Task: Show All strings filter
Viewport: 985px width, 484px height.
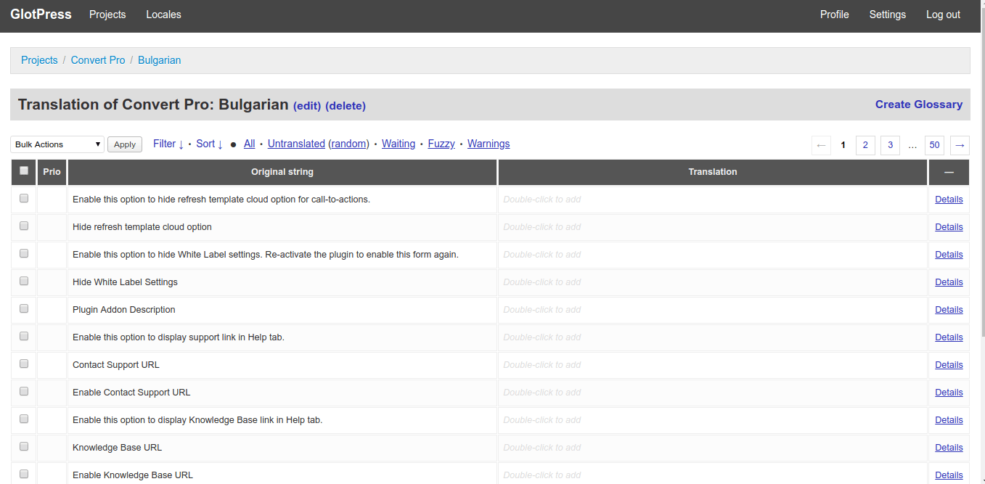Action: [250, 144]
